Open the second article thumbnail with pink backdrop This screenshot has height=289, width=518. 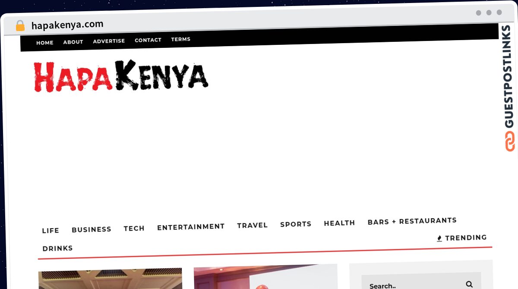click(265, 276)
